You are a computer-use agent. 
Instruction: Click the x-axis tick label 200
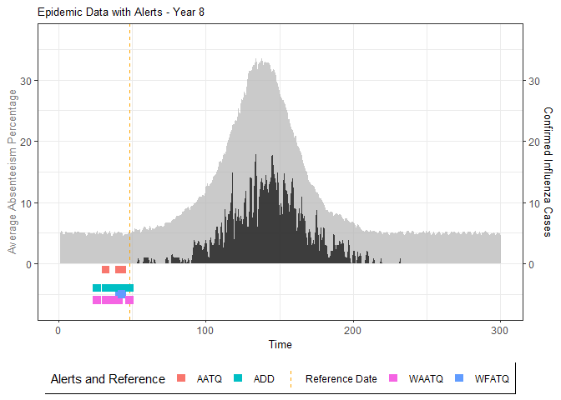(x=353, y=327)
